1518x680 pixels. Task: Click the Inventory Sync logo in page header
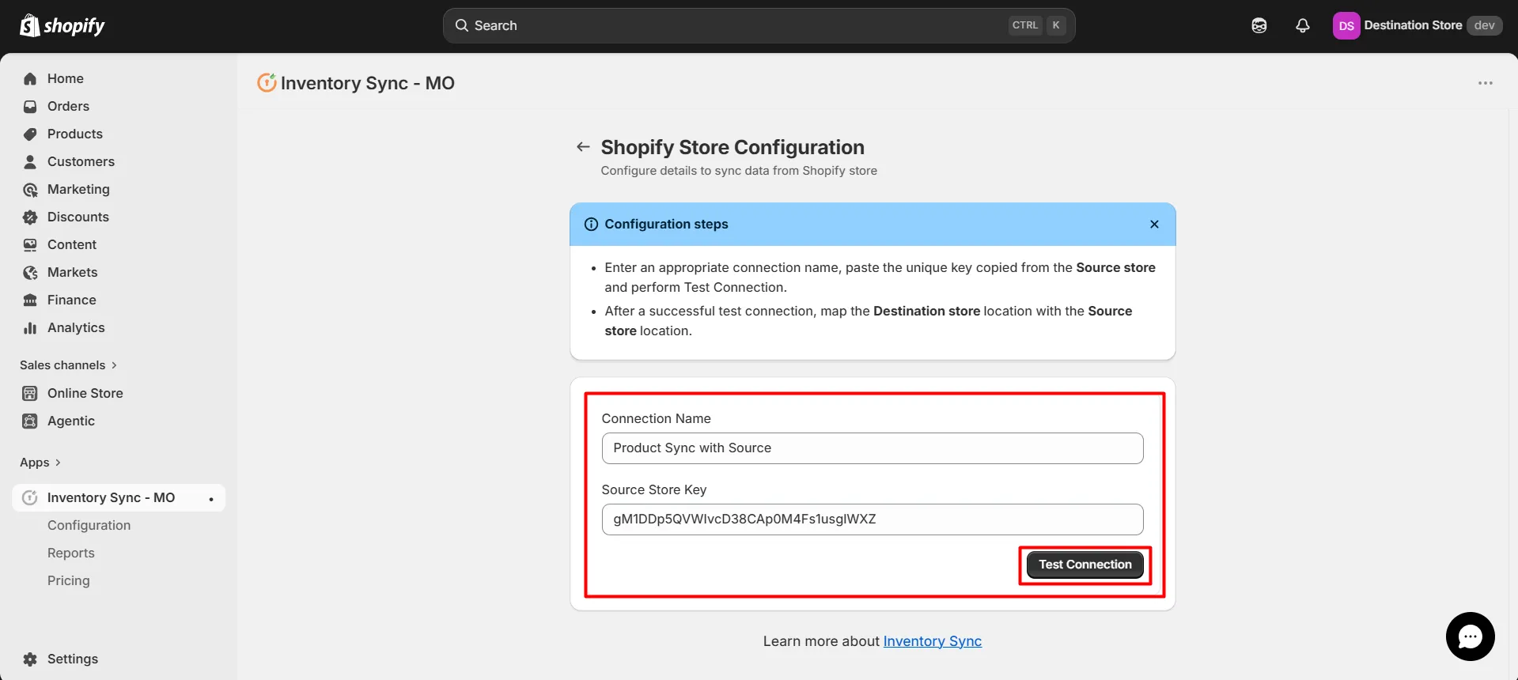click(267, 82)
